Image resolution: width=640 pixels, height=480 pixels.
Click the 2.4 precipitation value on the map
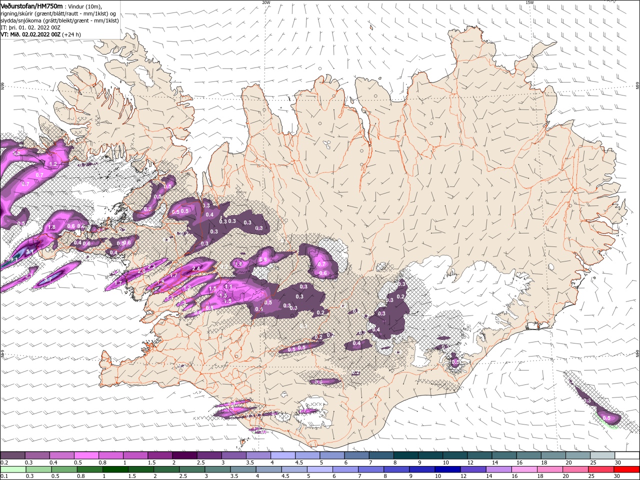196,268
